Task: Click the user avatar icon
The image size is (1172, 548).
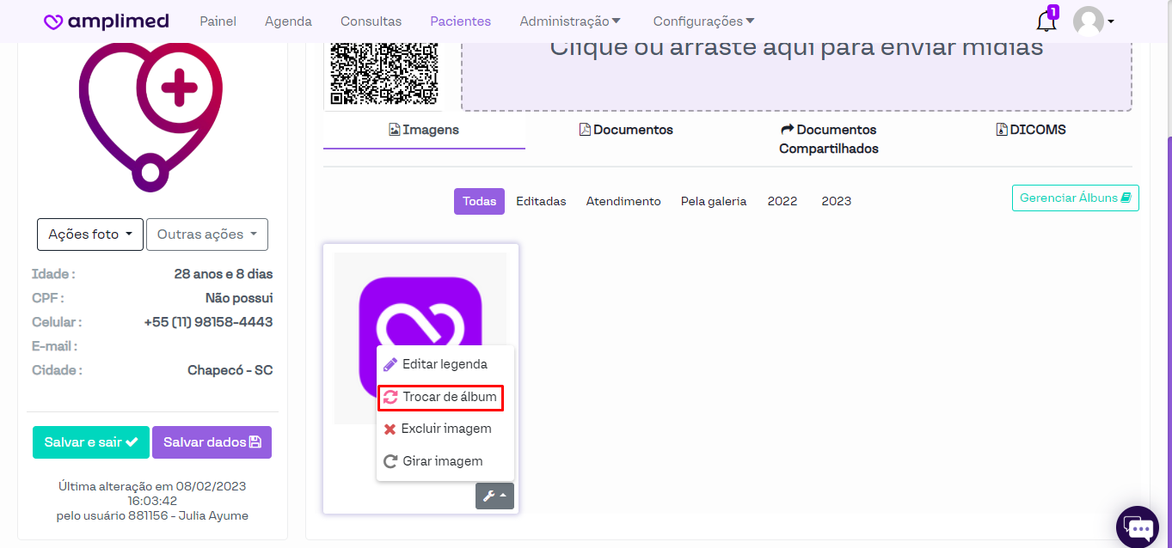Action: [x=1089, y=21]
